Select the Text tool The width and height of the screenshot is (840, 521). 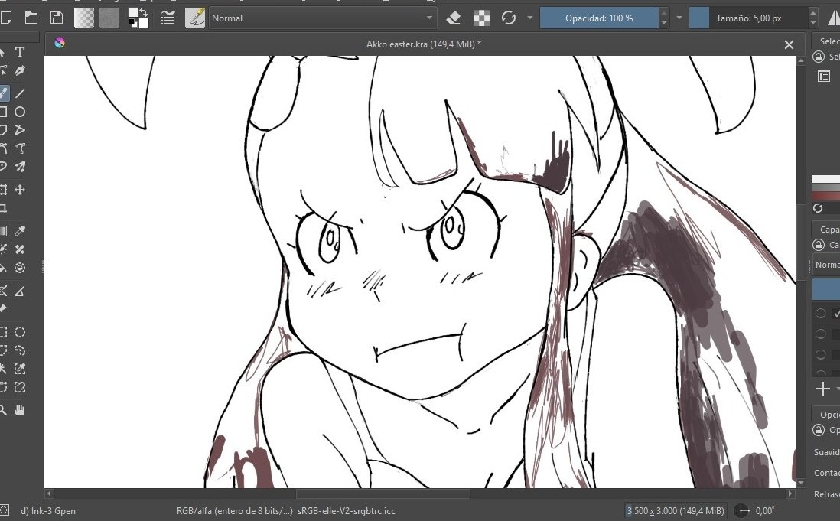click(x=20, y=53)
